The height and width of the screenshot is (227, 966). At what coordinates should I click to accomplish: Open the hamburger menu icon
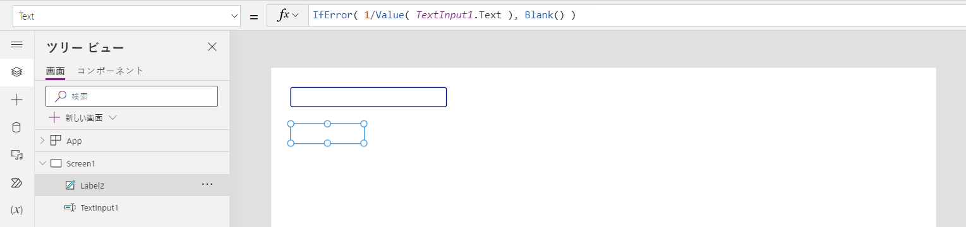click(x=17, y=45)
